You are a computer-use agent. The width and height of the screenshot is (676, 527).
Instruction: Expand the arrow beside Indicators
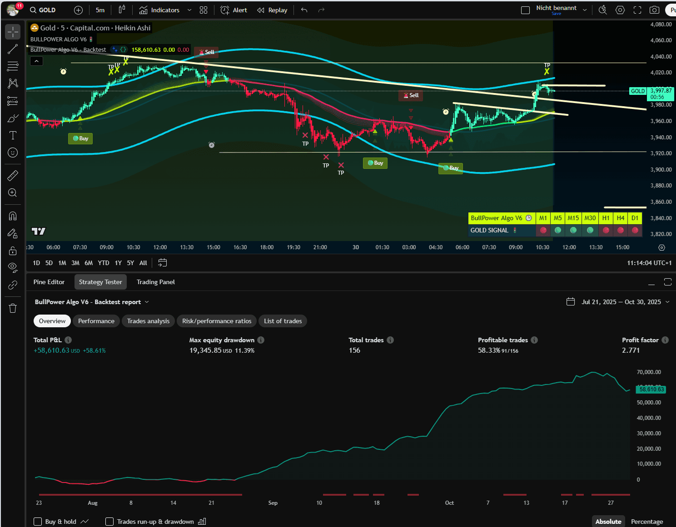pos(189,10)
